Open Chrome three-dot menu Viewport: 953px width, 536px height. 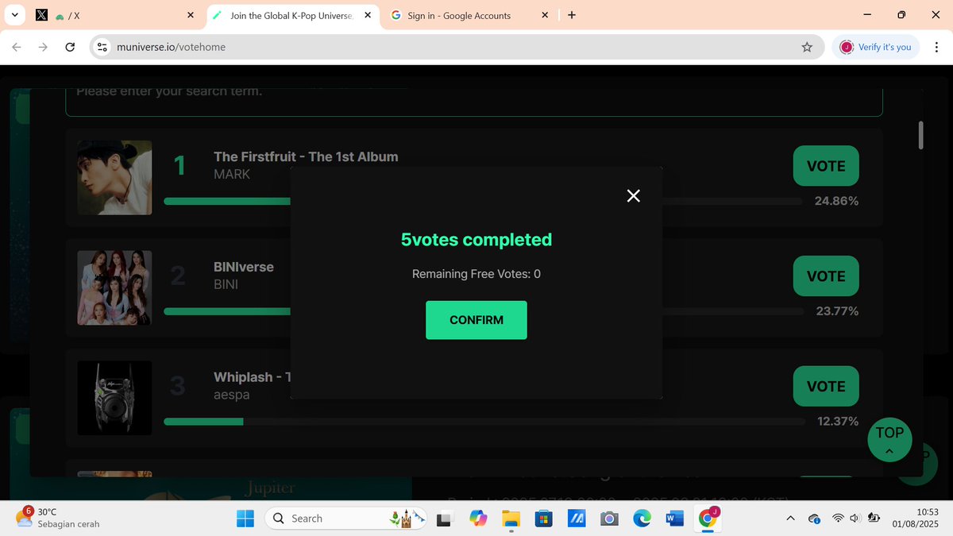[x=936, y=47]
